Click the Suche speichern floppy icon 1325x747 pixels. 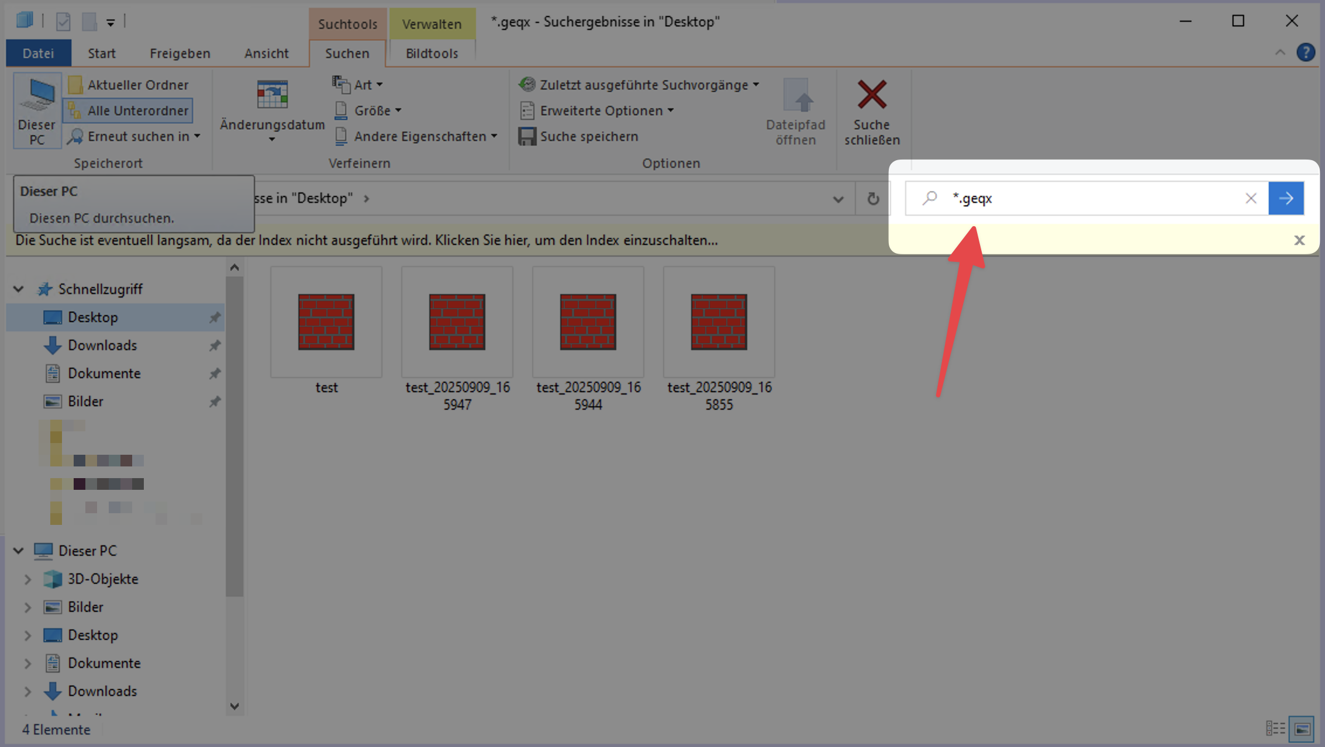point(527,136)
